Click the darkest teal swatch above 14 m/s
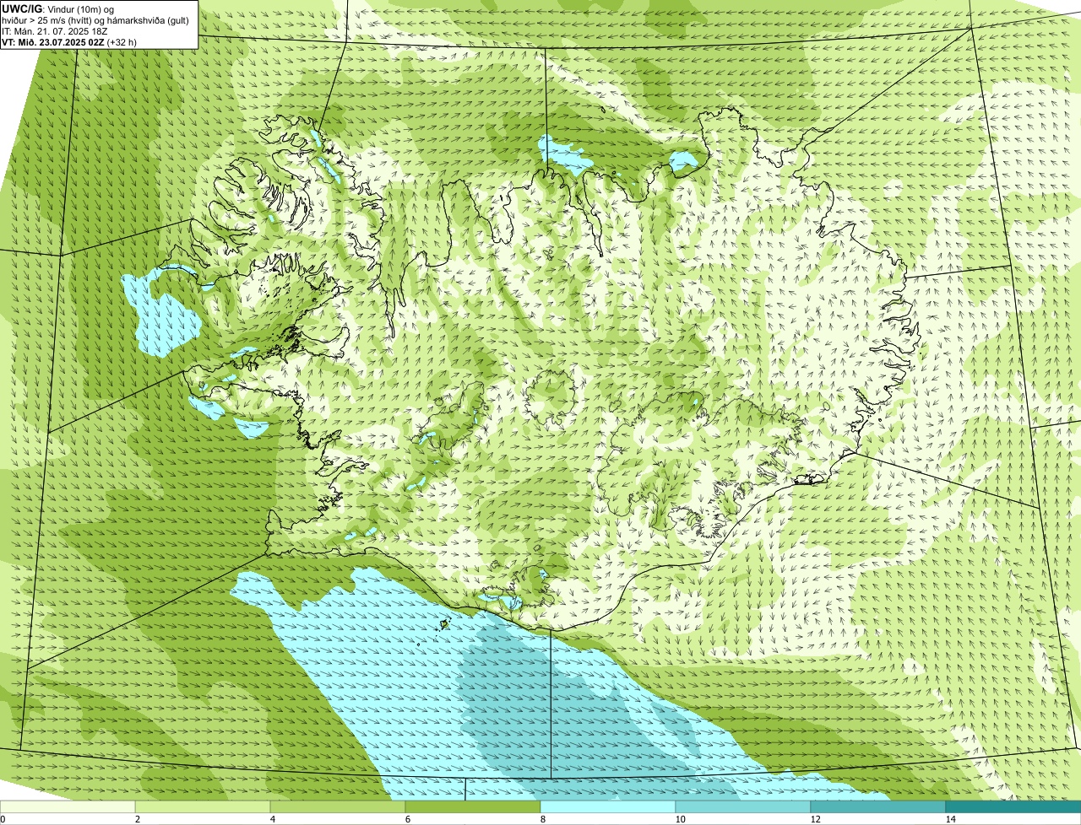Viewport: 1081px width, 825px height. tap(1013, 806)
